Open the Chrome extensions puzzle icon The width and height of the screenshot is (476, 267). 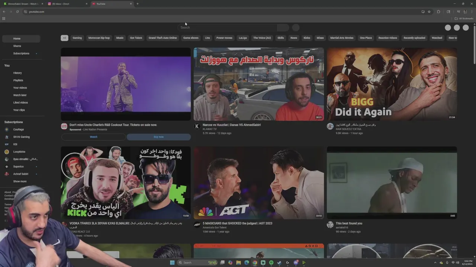(x=438, y=11)
